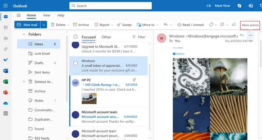Expand the Deleted Items folder
Image resolution: width=262 pixels, height=140 pixels.
(24, 82)
